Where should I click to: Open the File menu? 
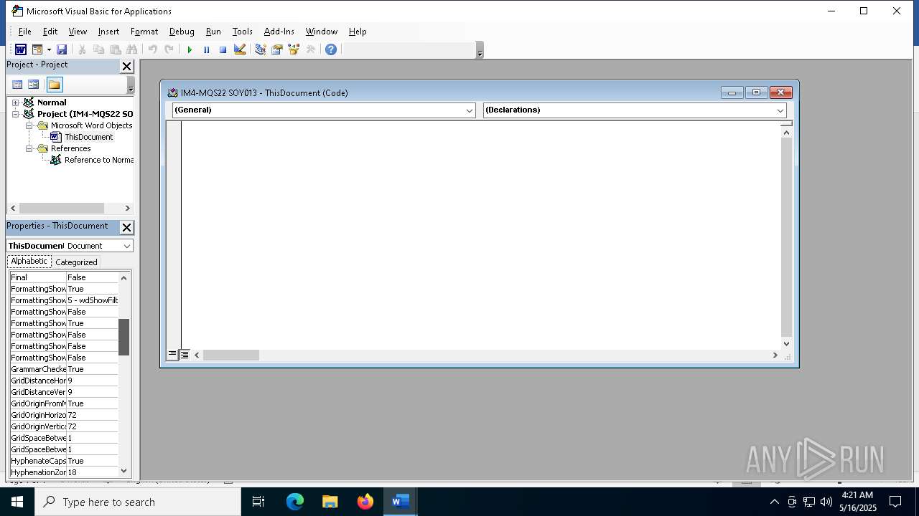point(24,32)
